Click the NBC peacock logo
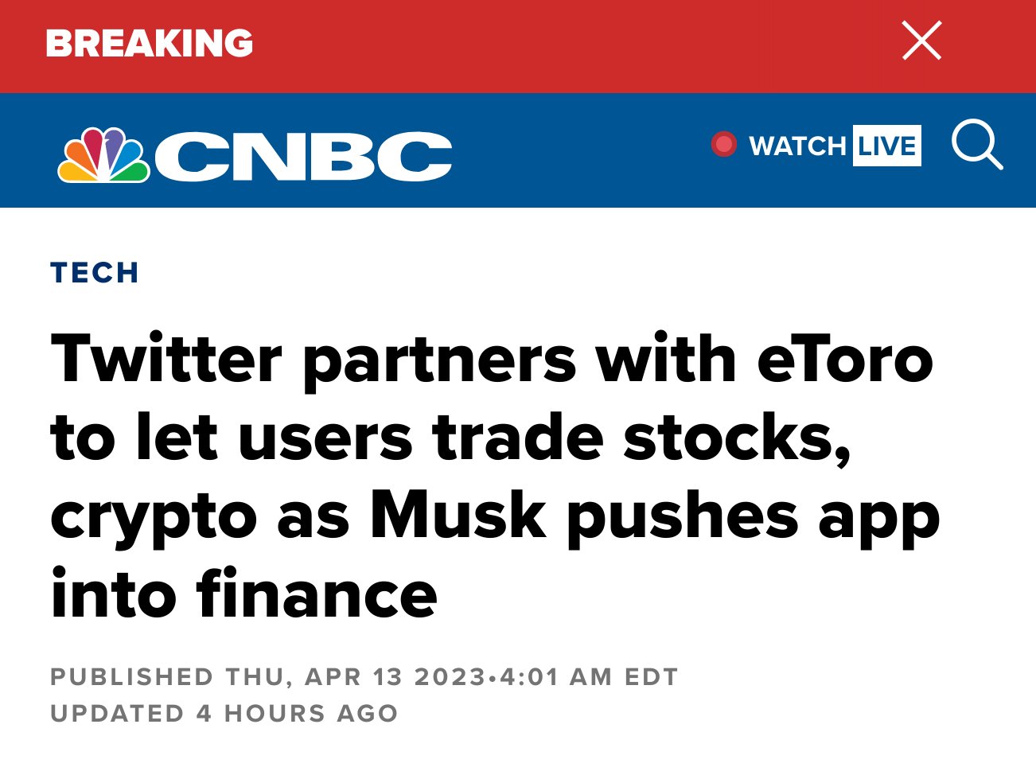 click(103, 155)
